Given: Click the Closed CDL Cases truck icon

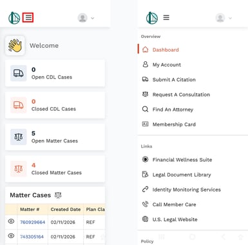Looking at the screenshot, I should pos(19,105).
